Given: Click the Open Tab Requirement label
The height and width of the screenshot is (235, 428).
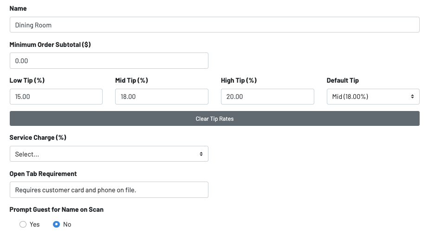Looking at the screenshot, I should [x=43, y=174].
